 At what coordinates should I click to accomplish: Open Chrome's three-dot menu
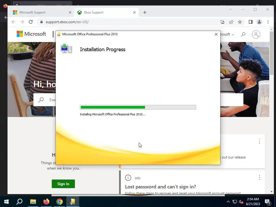tap(268, 22)
